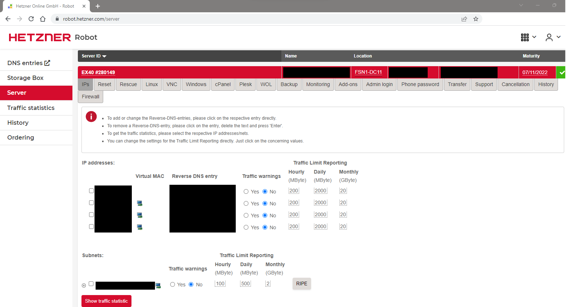Open the VNC tab
This screenshot has height=307, width=566.
coord(172,84)
